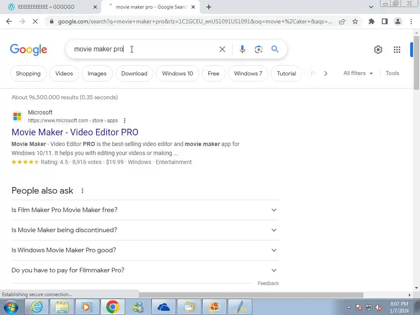Click the share page icon in address bar
This screenshot has width=420, height=315.
[342, 21]
